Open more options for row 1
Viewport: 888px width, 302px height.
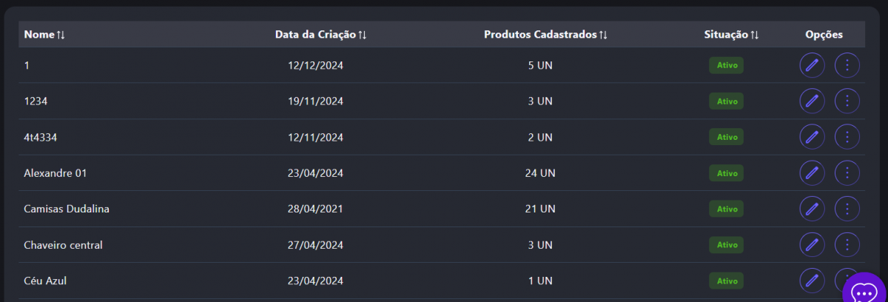tap(847, 65)
